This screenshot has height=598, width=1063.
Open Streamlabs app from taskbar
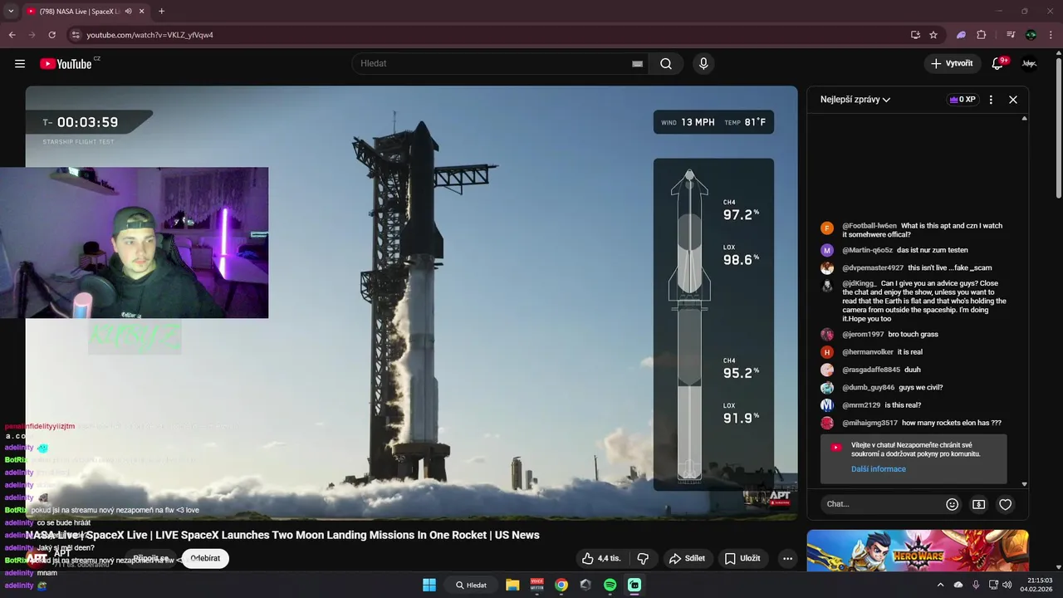click(x=634, y=585)
